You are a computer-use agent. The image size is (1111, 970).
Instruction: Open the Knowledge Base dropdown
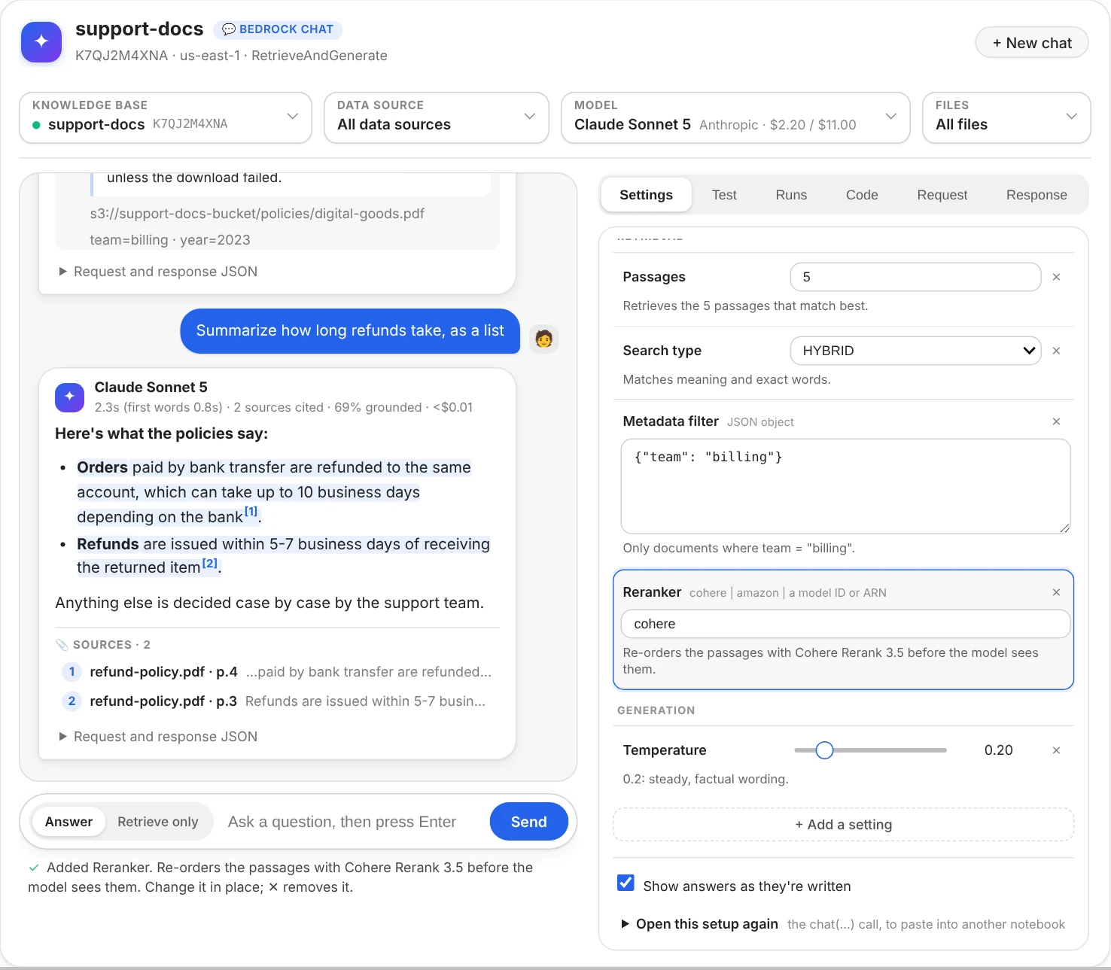click(x=166, y=117)
